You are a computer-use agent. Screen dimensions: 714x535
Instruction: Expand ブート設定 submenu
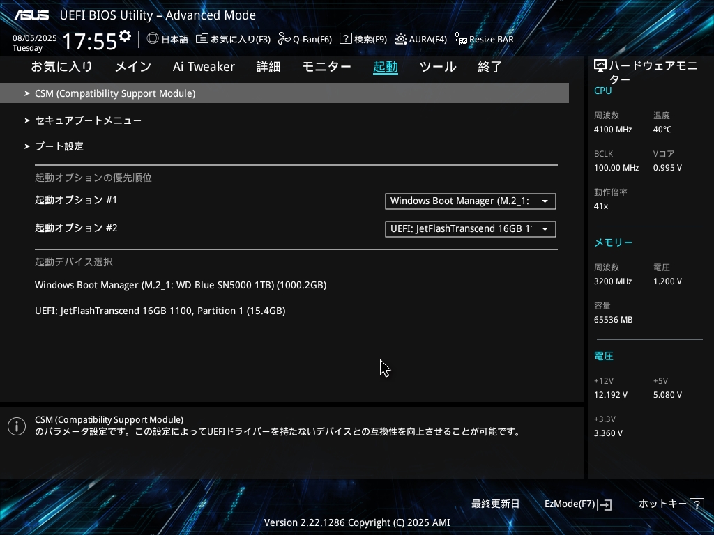54,146
